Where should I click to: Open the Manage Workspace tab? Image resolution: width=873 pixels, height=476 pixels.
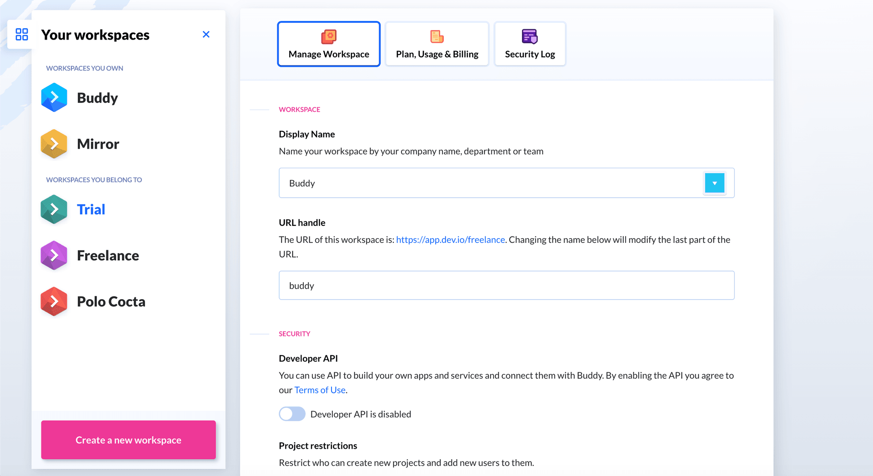click(x=329, y=44)
